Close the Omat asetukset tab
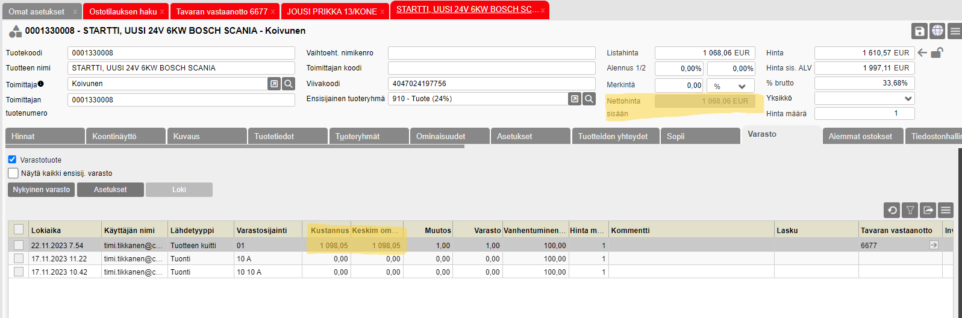The height and width of the screenshot is (318, 962). pos(75,11)
